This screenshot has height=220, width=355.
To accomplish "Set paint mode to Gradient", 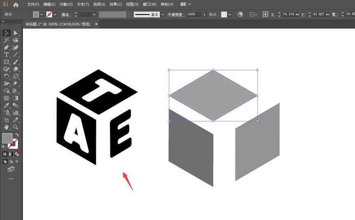I will (x=11, y=155).
